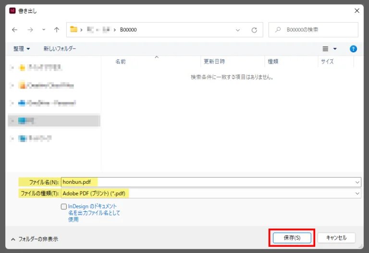Click the Back navigation arrow

[14, 30]
